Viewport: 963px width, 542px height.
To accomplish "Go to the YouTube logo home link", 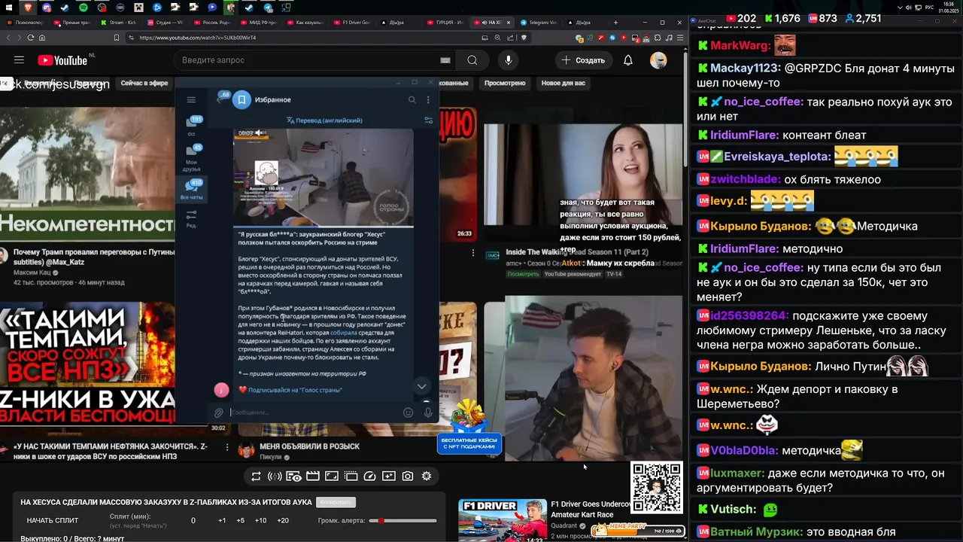I will (63, 60).
